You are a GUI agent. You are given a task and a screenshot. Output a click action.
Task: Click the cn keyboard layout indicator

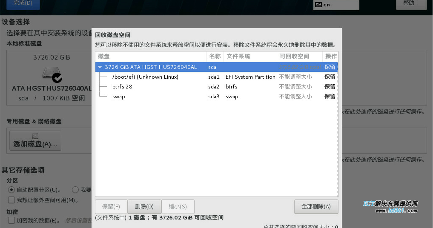(336, 5)
